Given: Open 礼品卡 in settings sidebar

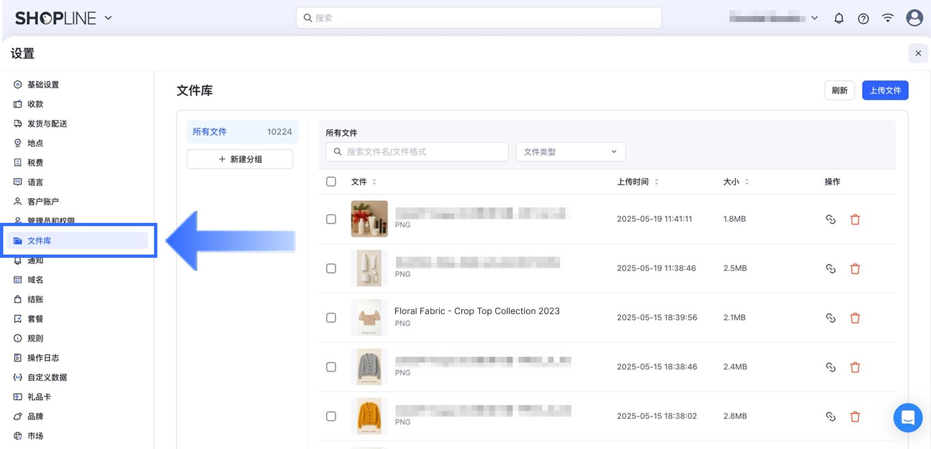Looking at the screenshot, I should click(39, 397).
